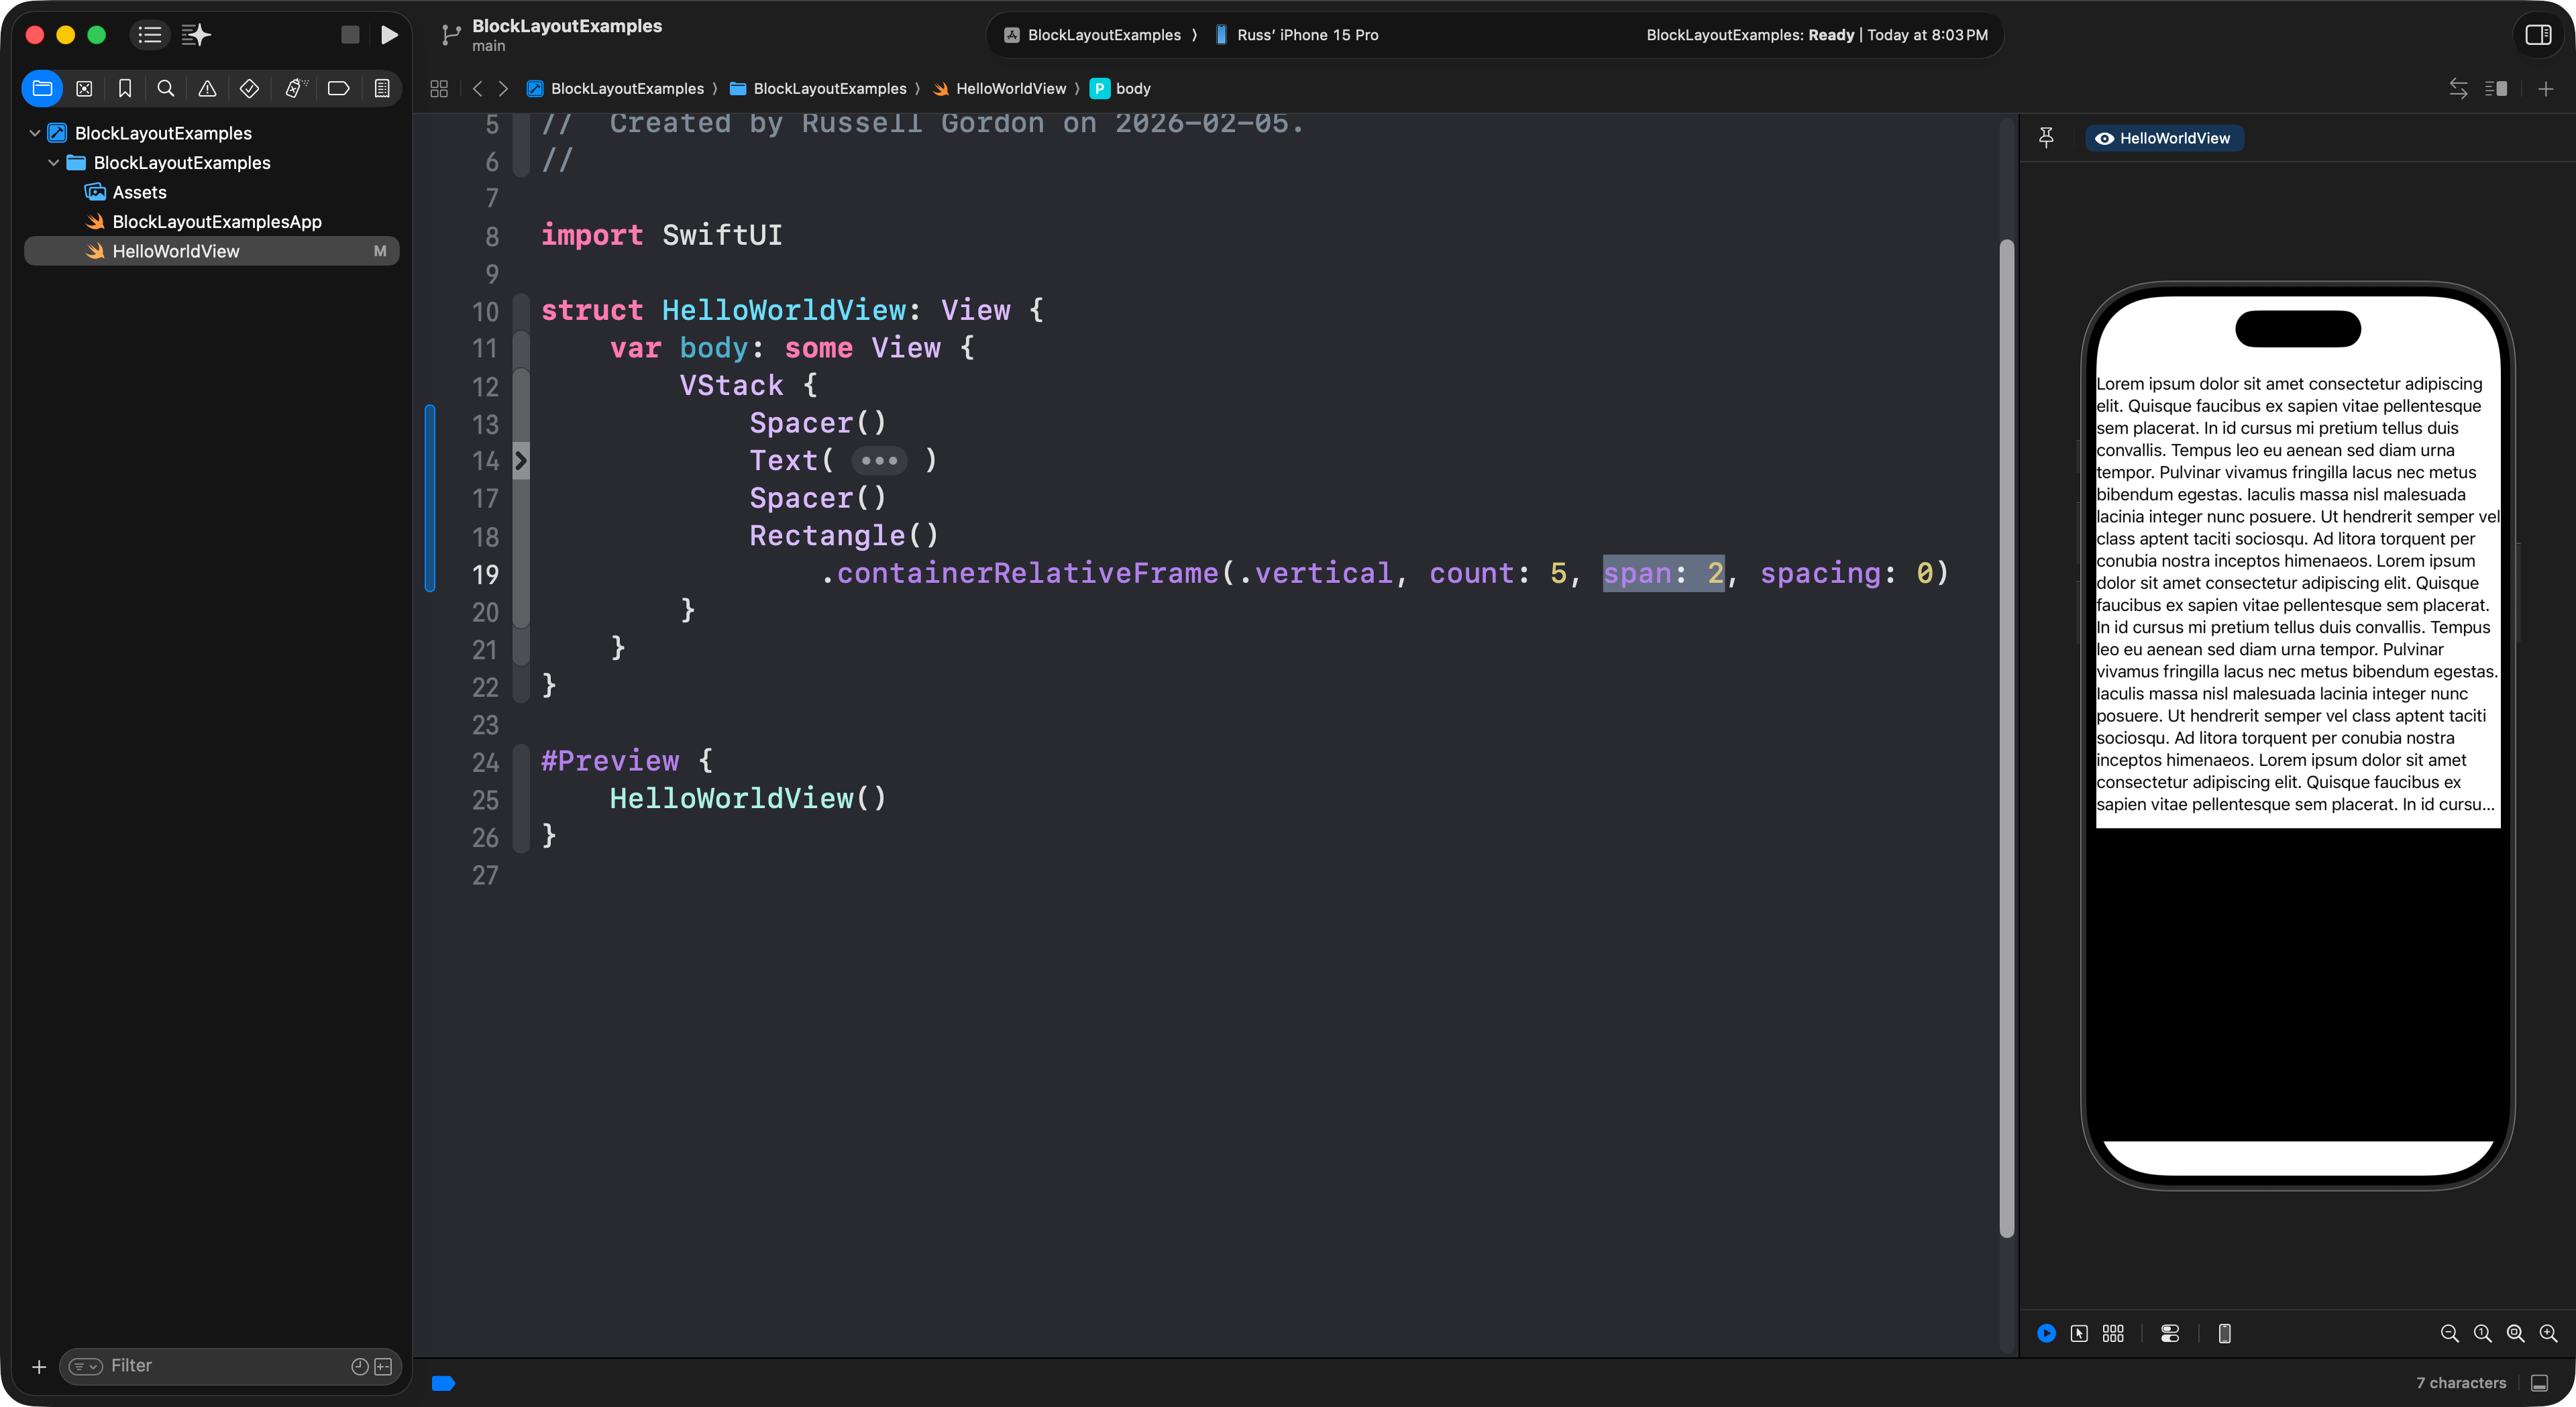Open preview Variants grid icon
Viewport: 2576px width, 1407px height.
tap(2113, 1333)
